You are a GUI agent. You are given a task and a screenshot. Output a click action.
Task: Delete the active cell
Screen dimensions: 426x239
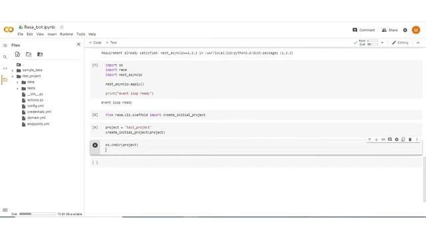(x=410, y=139)
